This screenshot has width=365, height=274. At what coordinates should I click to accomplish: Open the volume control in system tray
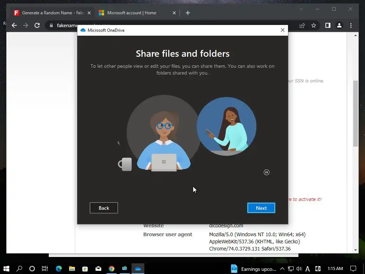(299, 269)
